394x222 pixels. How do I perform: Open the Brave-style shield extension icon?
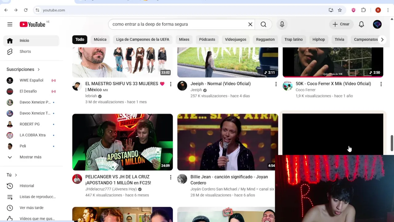[x=353, y=10]
